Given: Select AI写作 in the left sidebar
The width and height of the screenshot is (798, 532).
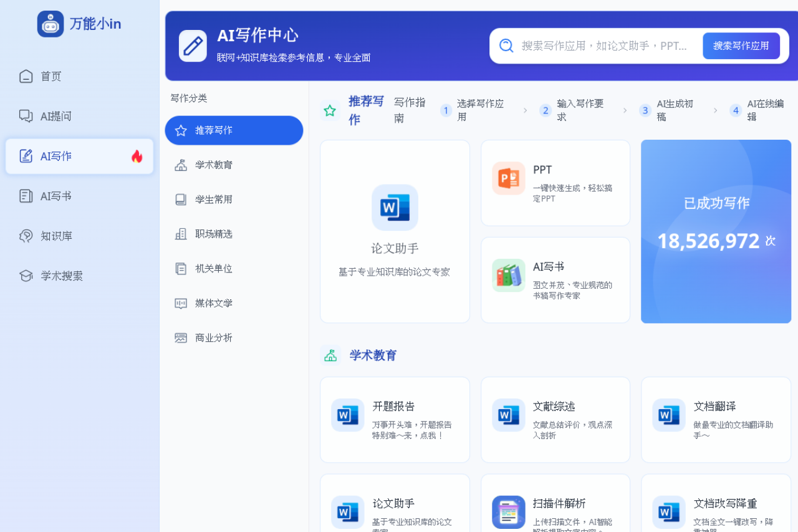Looking at the screenshot, I should 79,156.
